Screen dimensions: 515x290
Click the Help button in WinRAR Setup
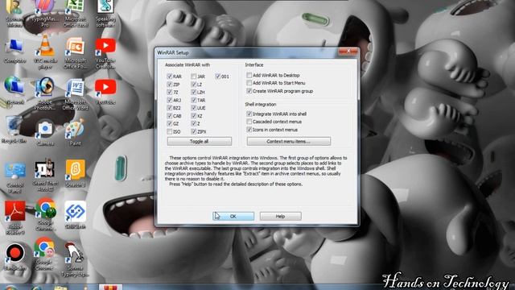(x=281, y=216)
